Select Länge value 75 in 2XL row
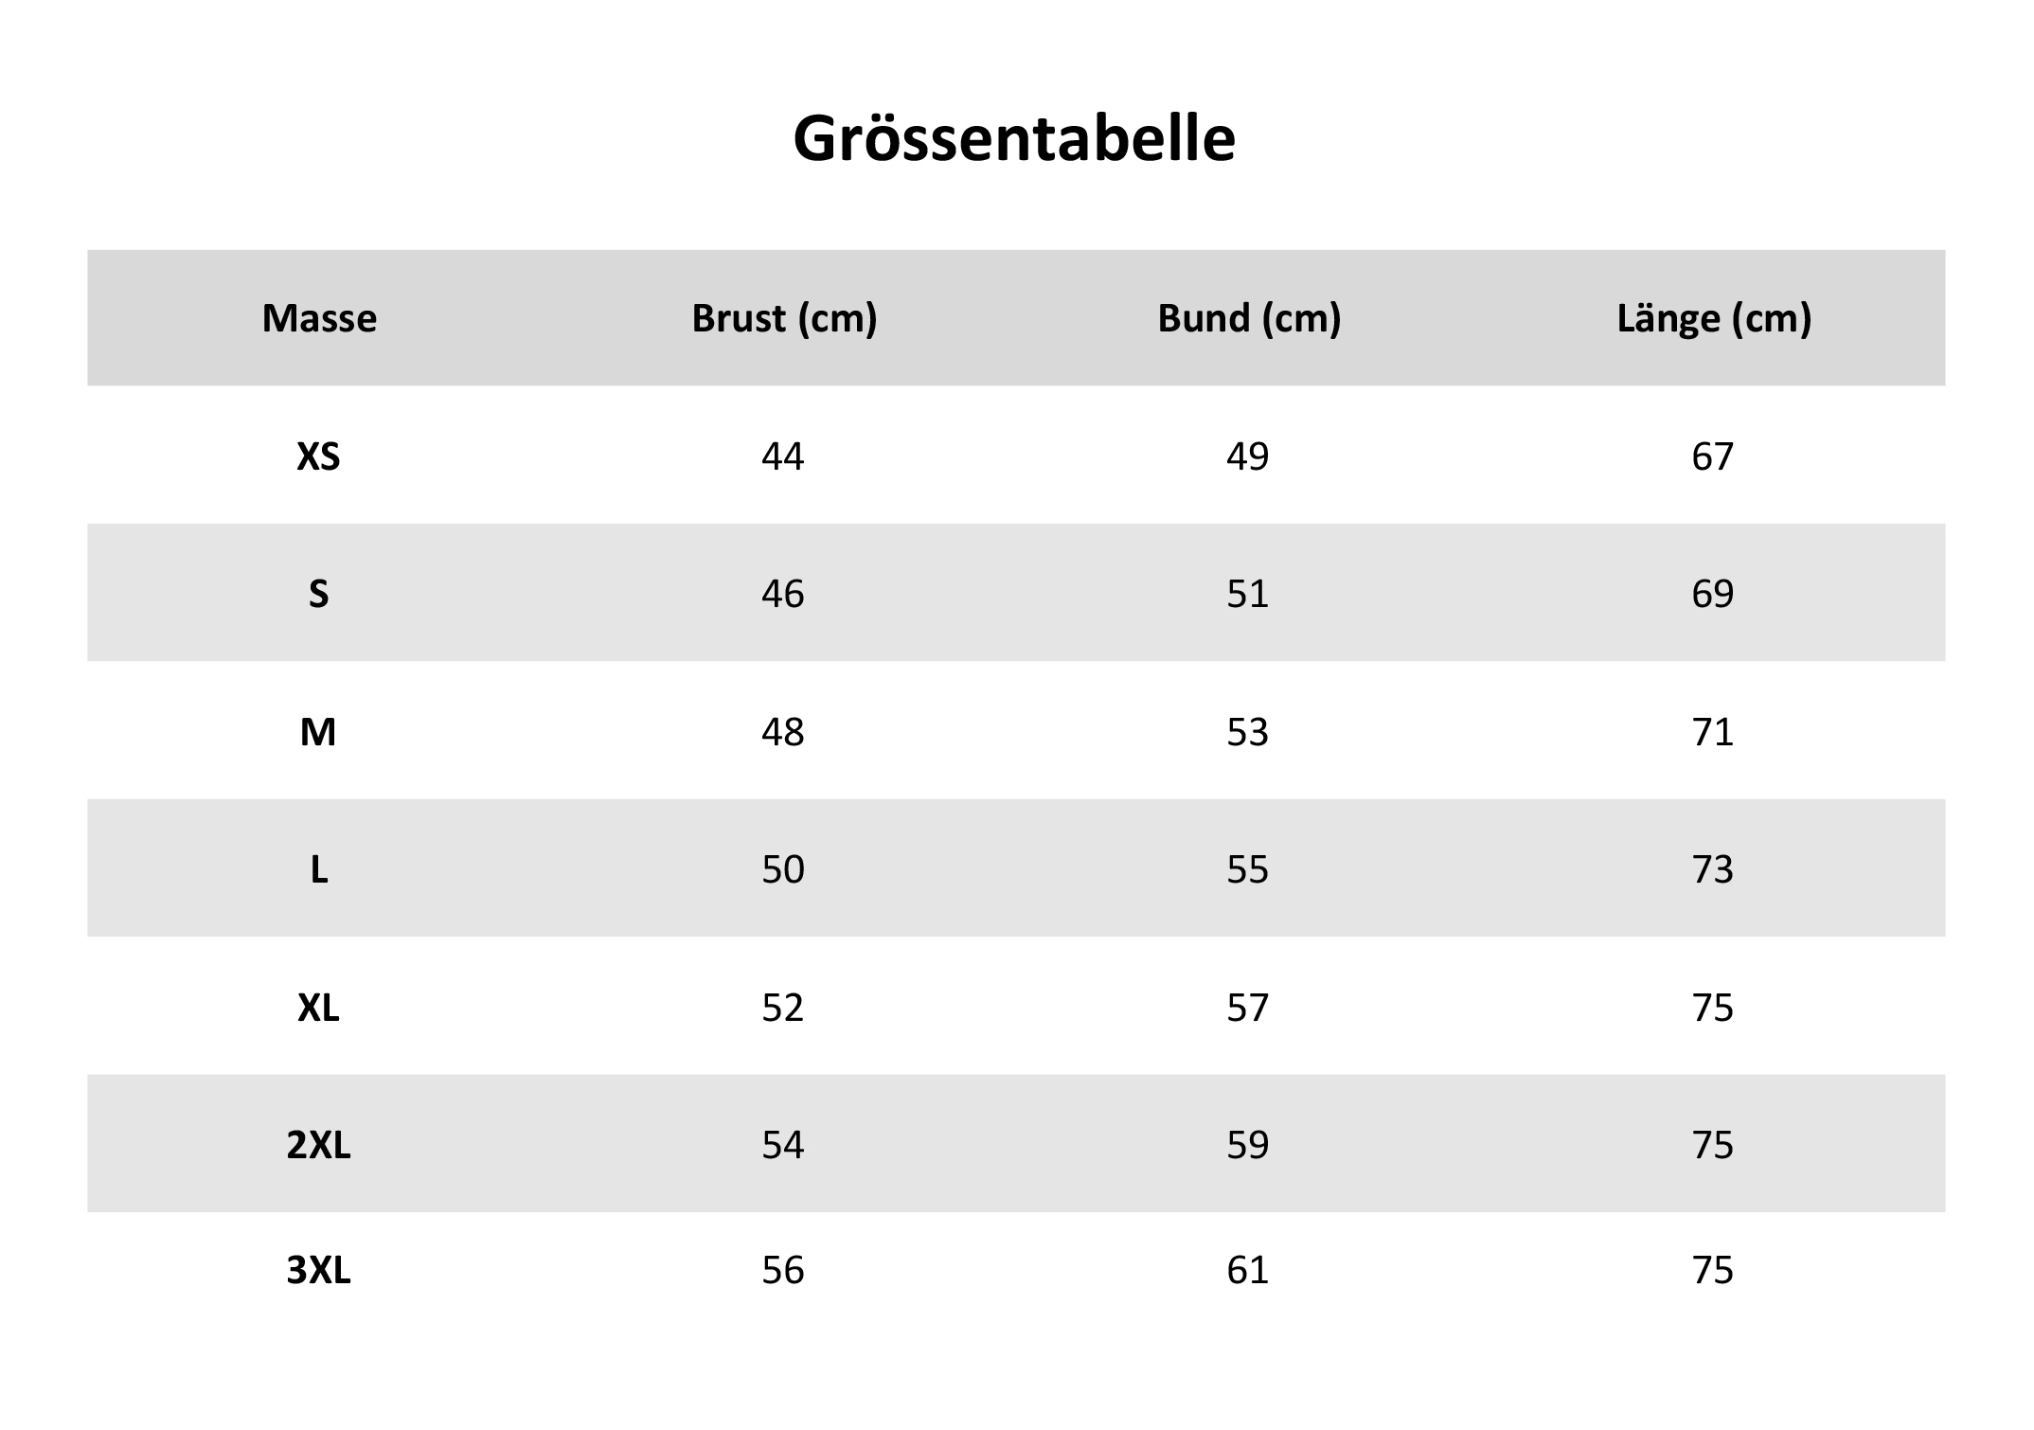2034x1430 pixels. 1713,1145
